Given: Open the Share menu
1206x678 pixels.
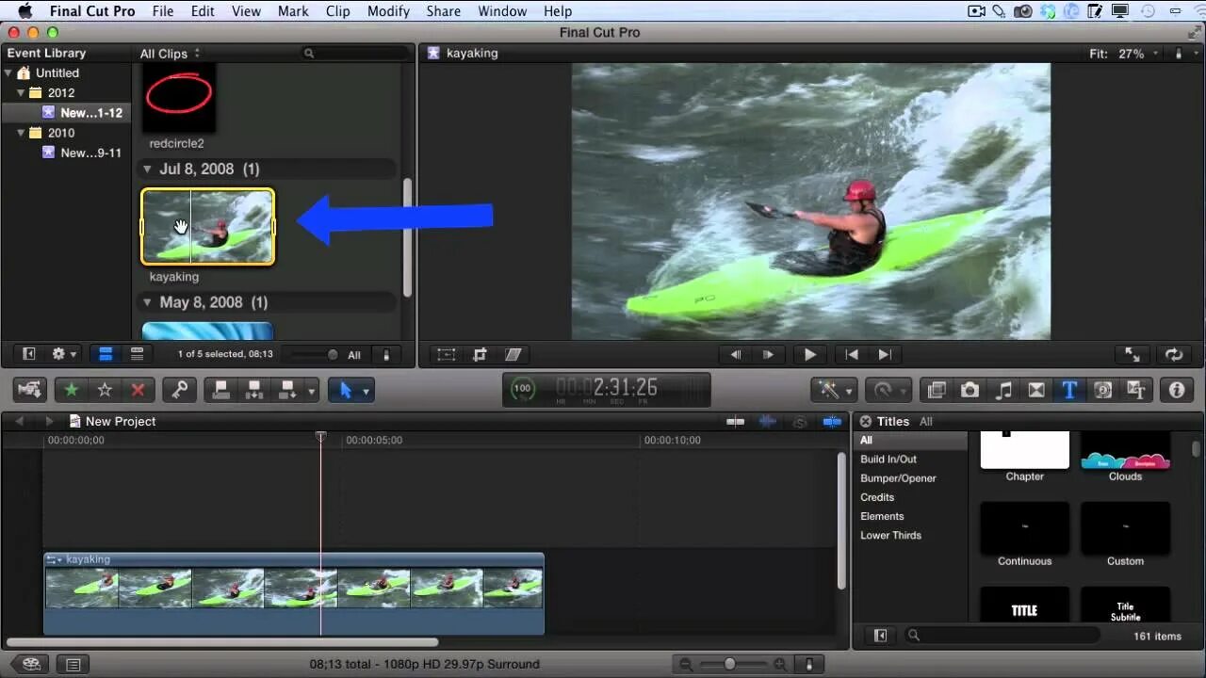Looking at the screenshot, I should 443,11.
